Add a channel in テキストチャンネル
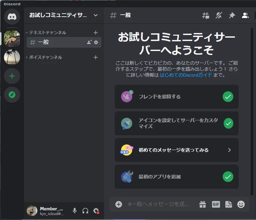 click(96, 33)
